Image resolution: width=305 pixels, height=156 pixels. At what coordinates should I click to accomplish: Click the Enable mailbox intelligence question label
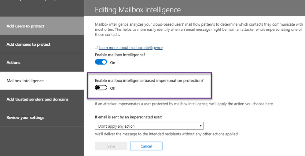[x=120, y=55]
